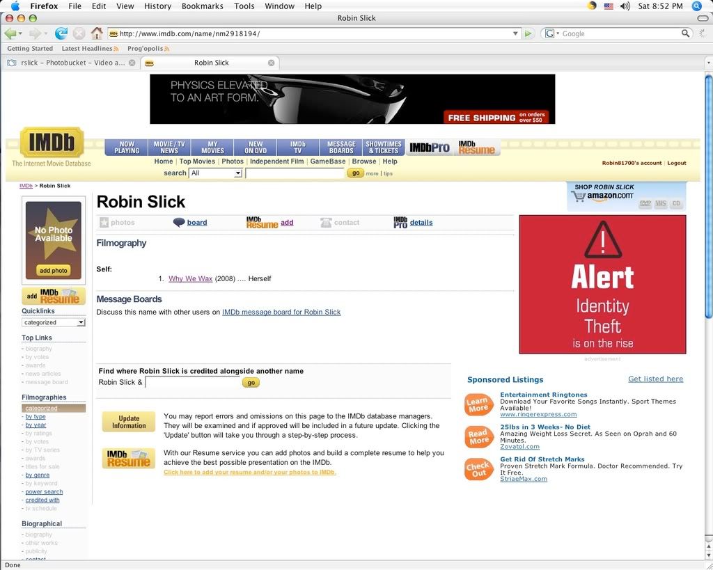Click the Why We Wax film link
Image resolution: width=713 pixels, height=570 pixels.
pos(191,278)
